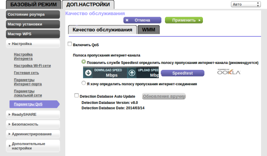
Task: Click the Применить button
Action: pyautogui.click(x=184, y=20)
